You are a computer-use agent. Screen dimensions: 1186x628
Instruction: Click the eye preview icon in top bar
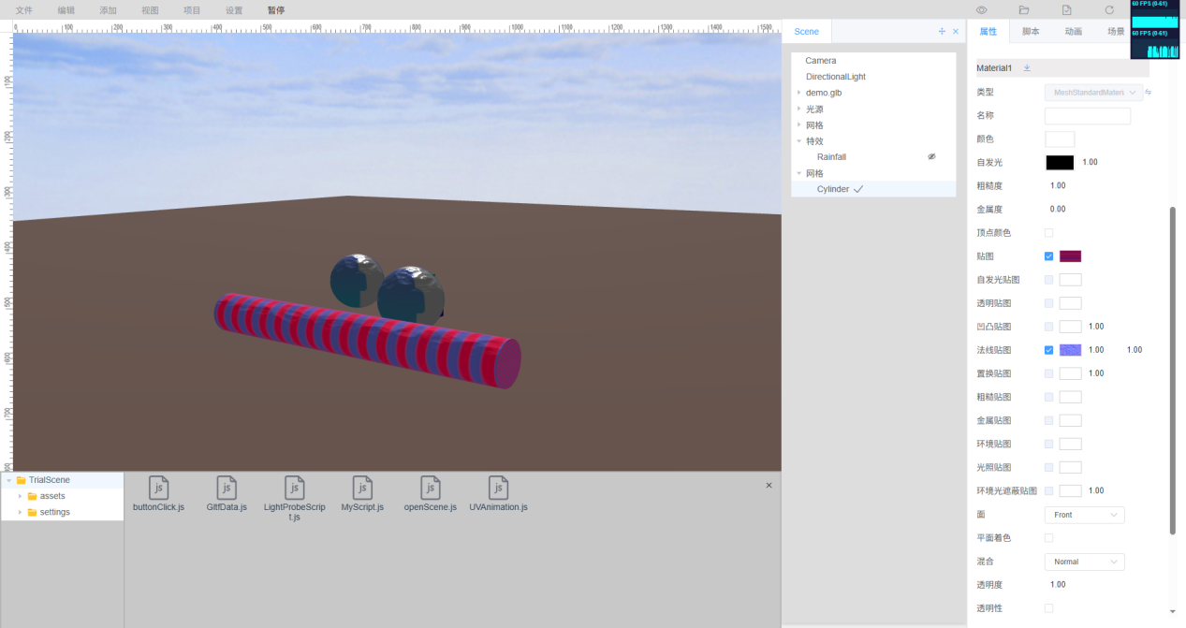[982, 10]
